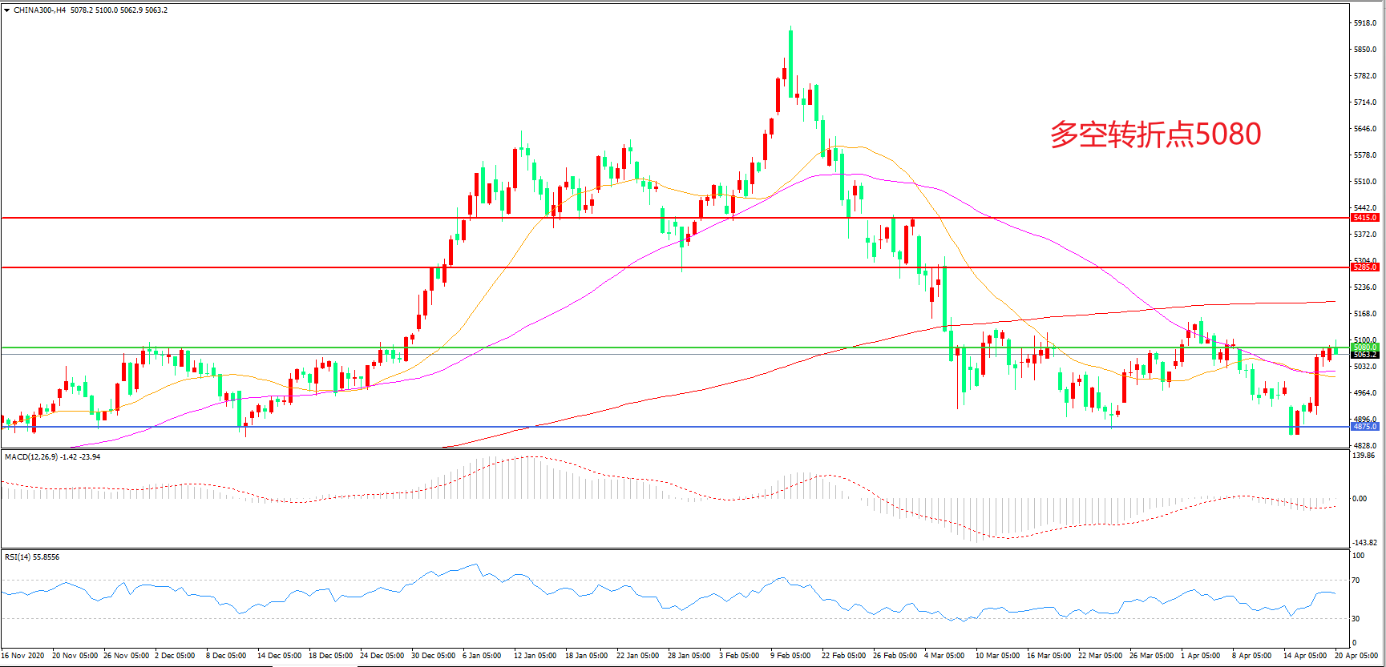Select the red 5285.0 price label
This screenshot has width=1386, height=667.
(1364, 267)
